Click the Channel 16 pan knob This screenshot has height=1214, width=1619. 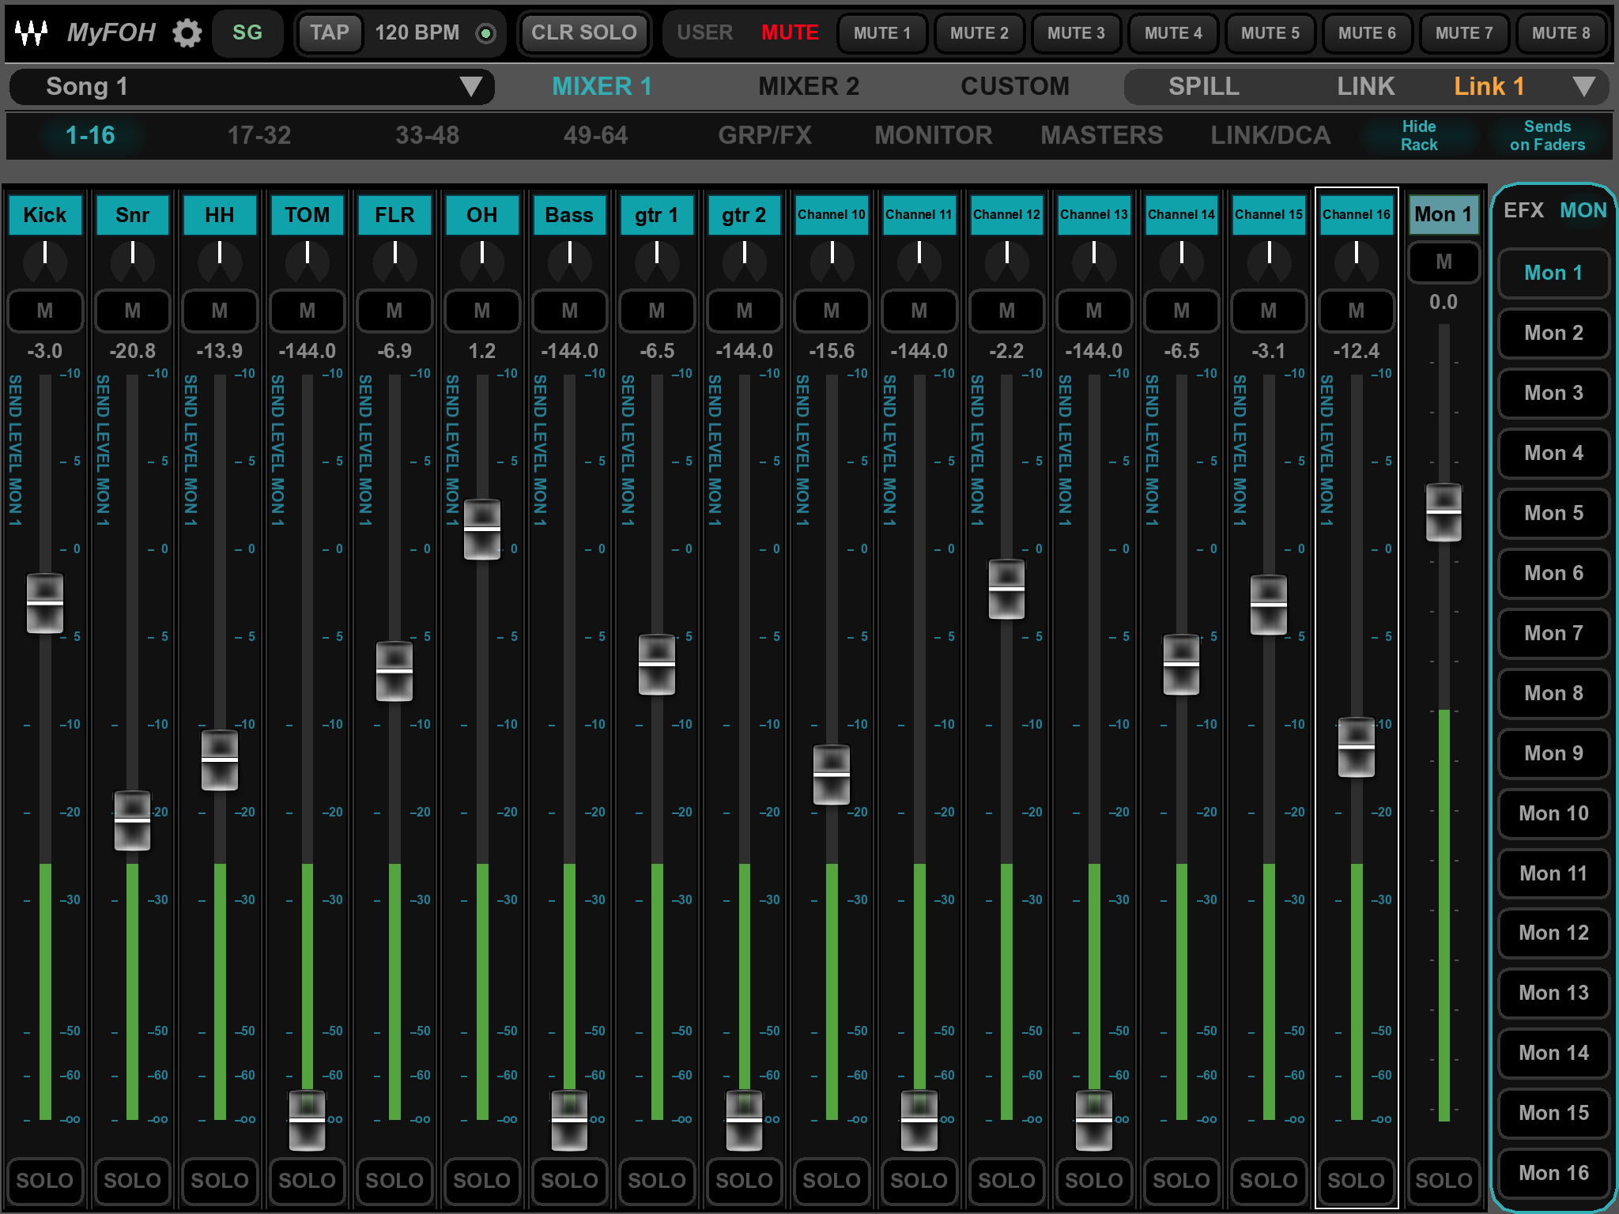click(1356, 261)
